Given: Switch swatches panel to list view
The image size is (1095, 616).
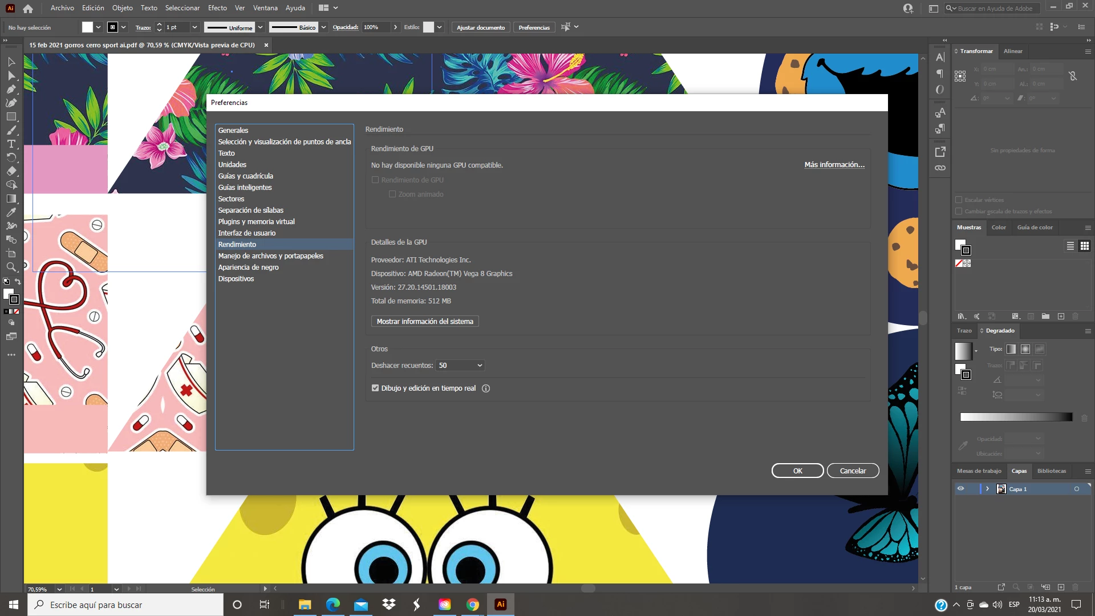Looking at the screenshot, I should [x=1070, y=246].
